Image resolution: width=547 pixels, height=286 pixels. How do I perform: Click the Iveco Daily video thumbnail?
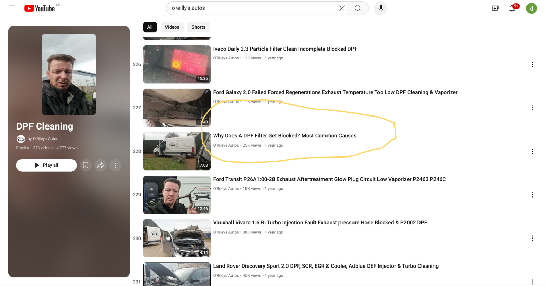coord(177,65)
